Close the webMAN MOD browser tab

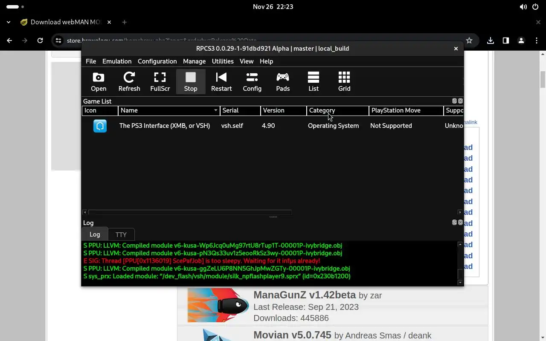(x=109, y=22)
